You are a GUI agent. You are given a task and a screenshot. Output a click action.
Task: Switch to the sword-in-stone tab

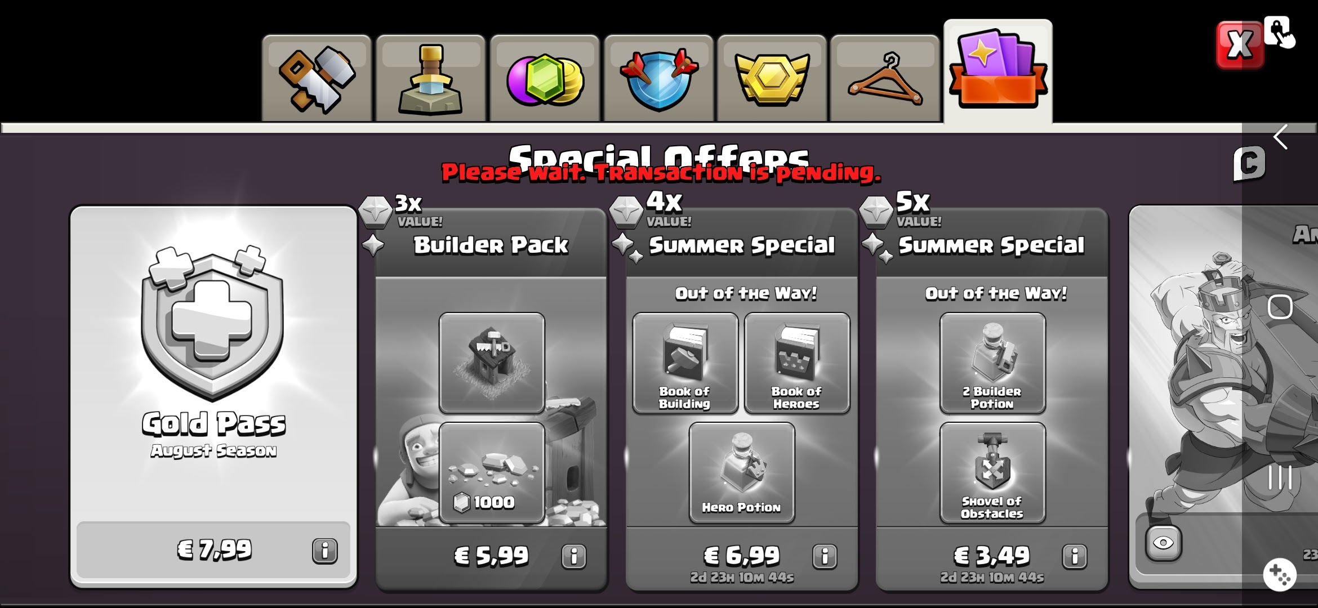430,78
